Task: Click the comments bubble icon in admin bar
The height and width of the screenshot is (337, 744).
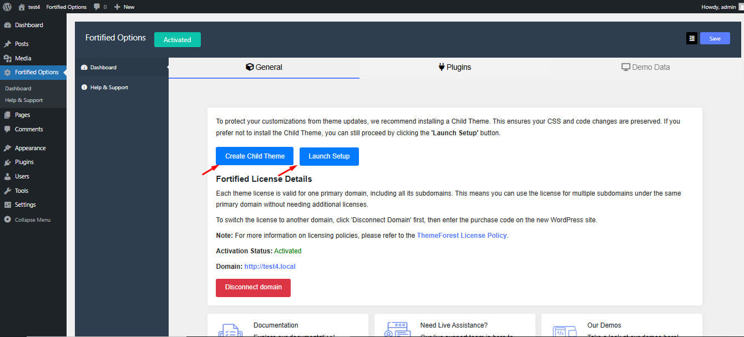Action: (97, 7)
